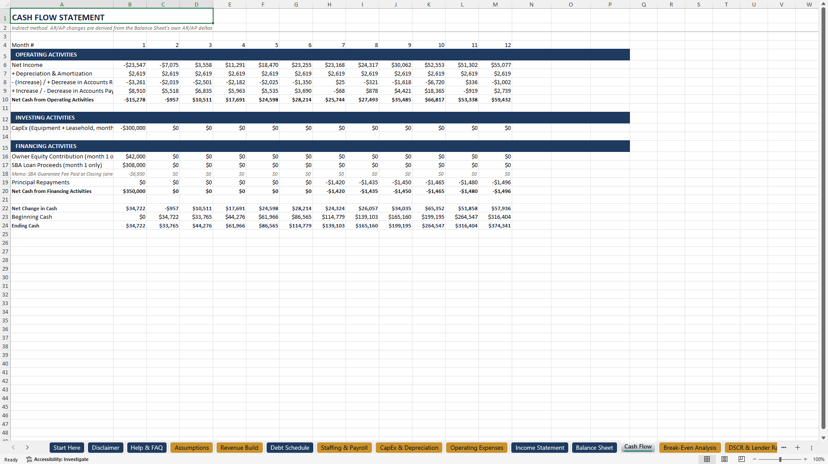Navigate to next sheet tabs arrow
This screenshot has height=464, width=828.
pyautogui.click(x=27, y=448)
